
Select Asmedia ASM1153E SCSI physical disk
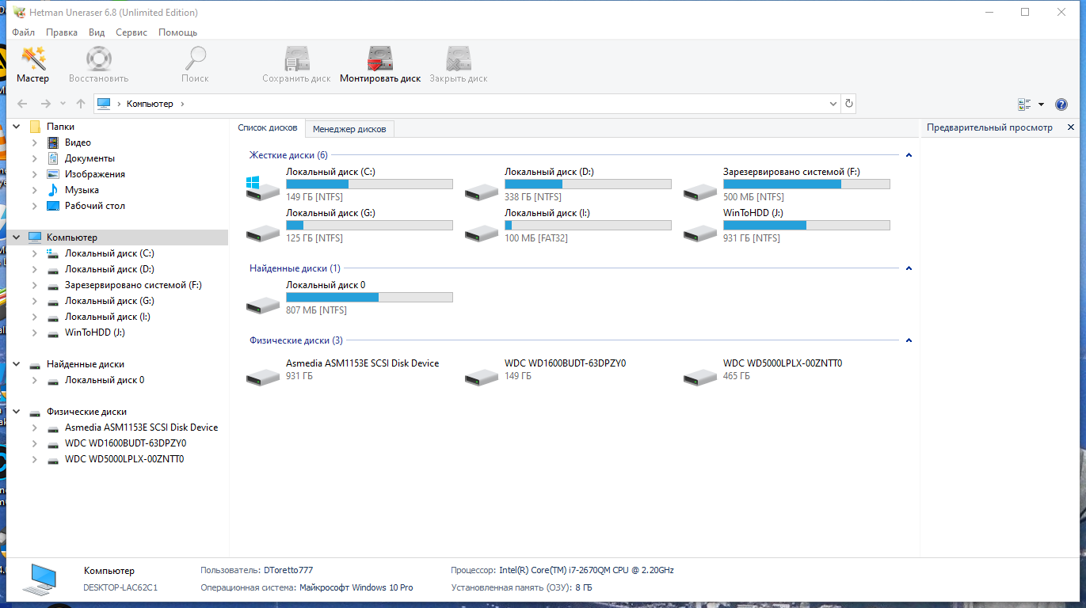(x=263, y=375)
